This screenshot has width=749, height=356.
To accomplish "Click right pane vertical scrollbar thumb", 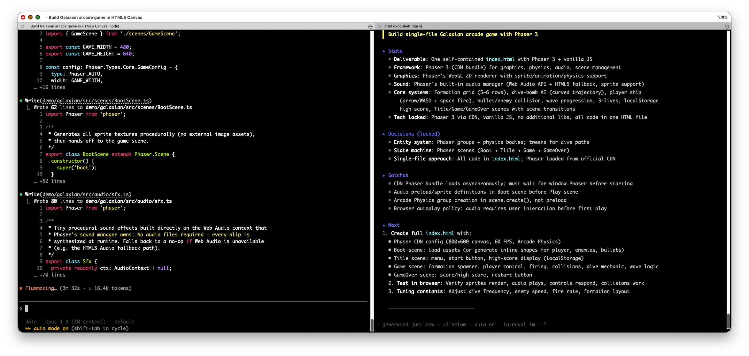I will pos(729,321).
